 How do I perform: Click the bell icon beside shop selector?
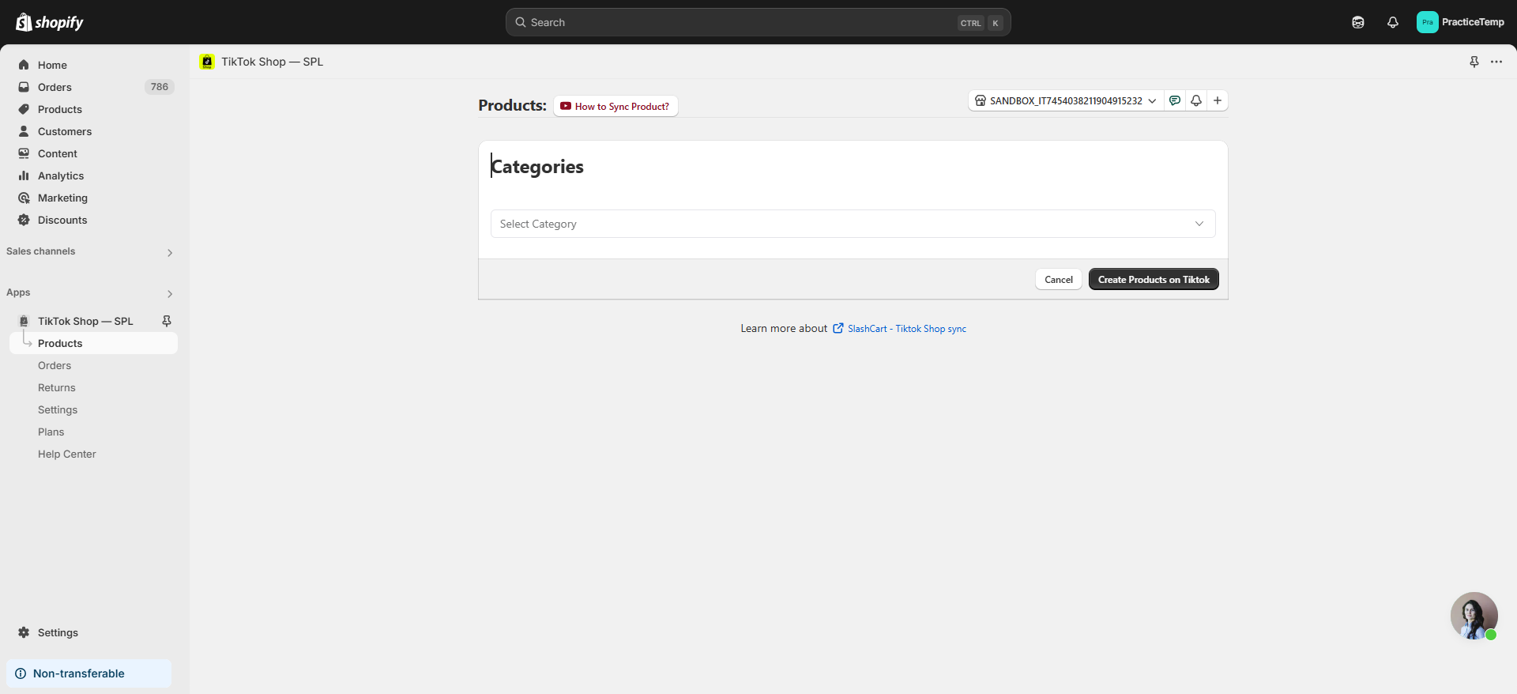pyautogui.click(x=1196, y=100)
